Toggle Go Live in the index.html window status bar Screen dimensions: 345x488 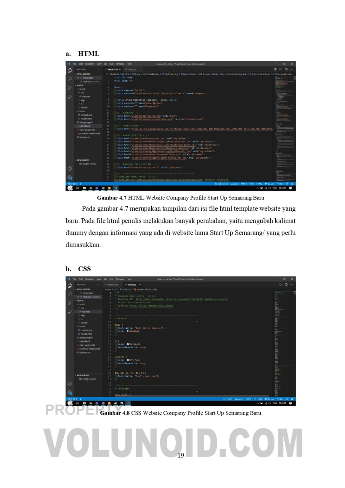(269, 184)
